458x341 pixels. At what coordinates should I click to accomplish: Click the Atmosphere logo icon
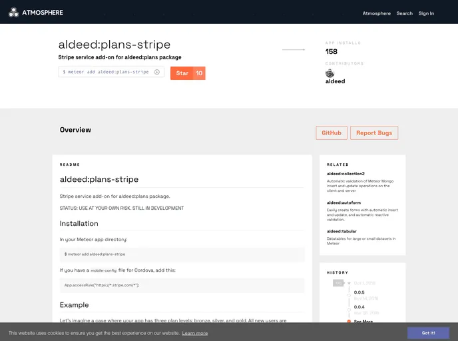pyautogui.click(x=13, y=13)
